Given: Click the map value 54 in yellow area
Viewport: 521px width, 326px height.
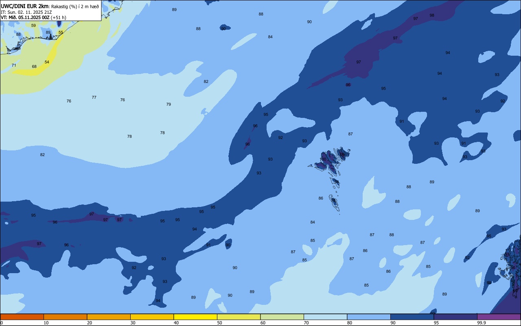Looking at the screenshot, I should (x=47, y=62).
